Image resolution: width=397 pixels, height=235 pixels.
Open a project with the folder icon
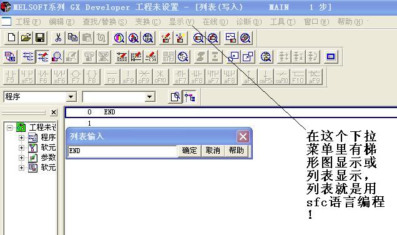pos(26,37)
